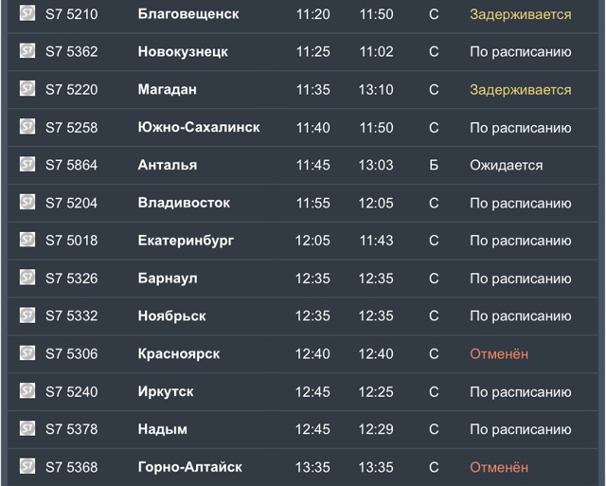
Task: Open the Горно-Алтайск destination link
Action: [x=189, y=467]
